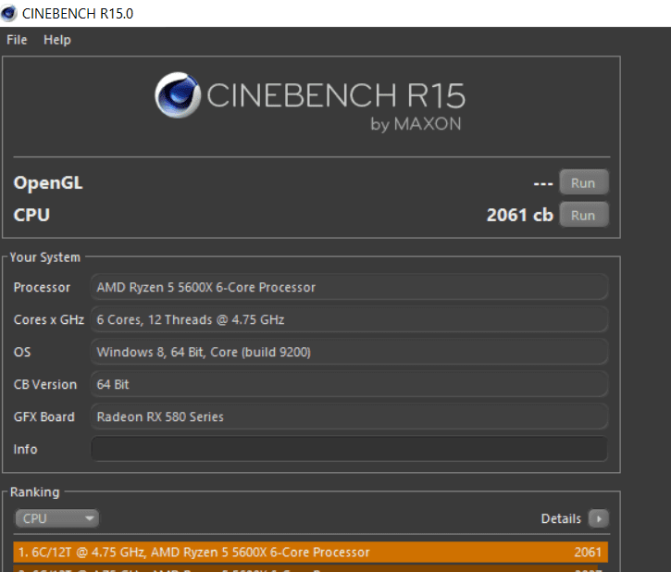Run the OpenGL benchmark
This screenshot has height=572, width=671.
(583, 182)
